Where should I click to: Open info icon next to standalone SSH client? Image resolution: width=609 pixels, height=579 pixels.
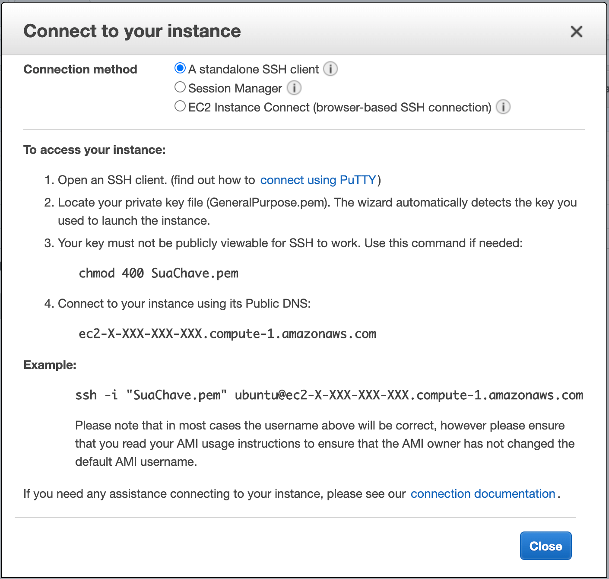330,69
